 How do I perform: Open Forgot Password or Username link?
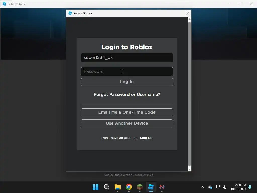click(x=127, y=95)
